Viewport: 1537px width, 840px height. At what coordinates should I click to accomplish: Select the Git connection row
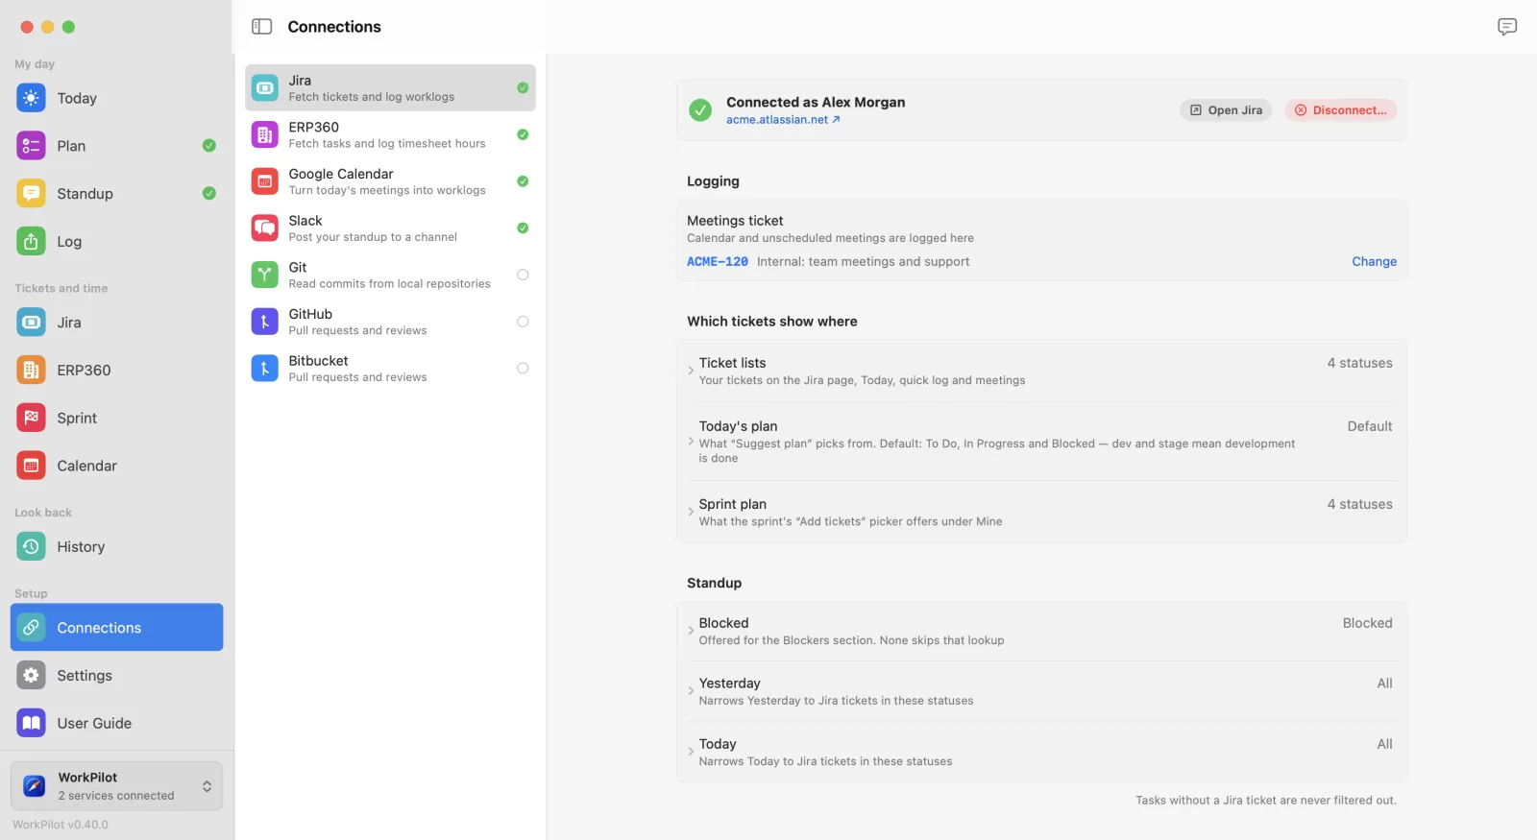click(390, 275)
